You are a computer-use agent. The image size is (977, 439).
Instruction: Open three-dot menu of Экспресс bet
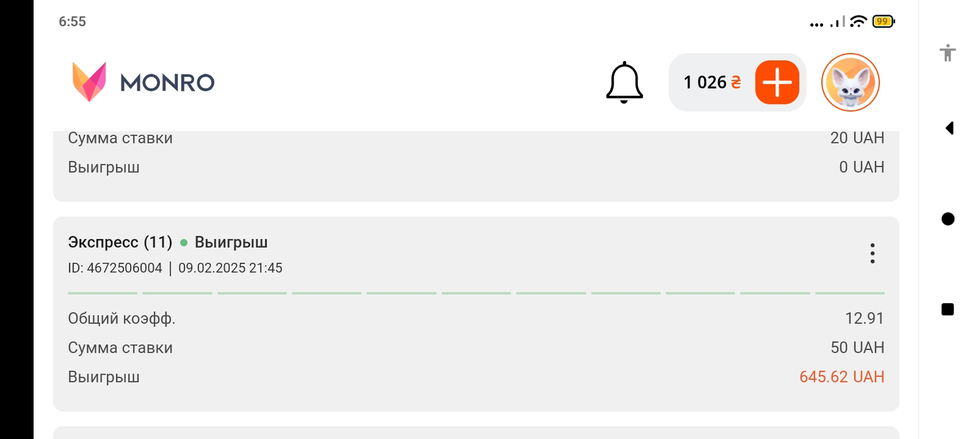[872, 253]
